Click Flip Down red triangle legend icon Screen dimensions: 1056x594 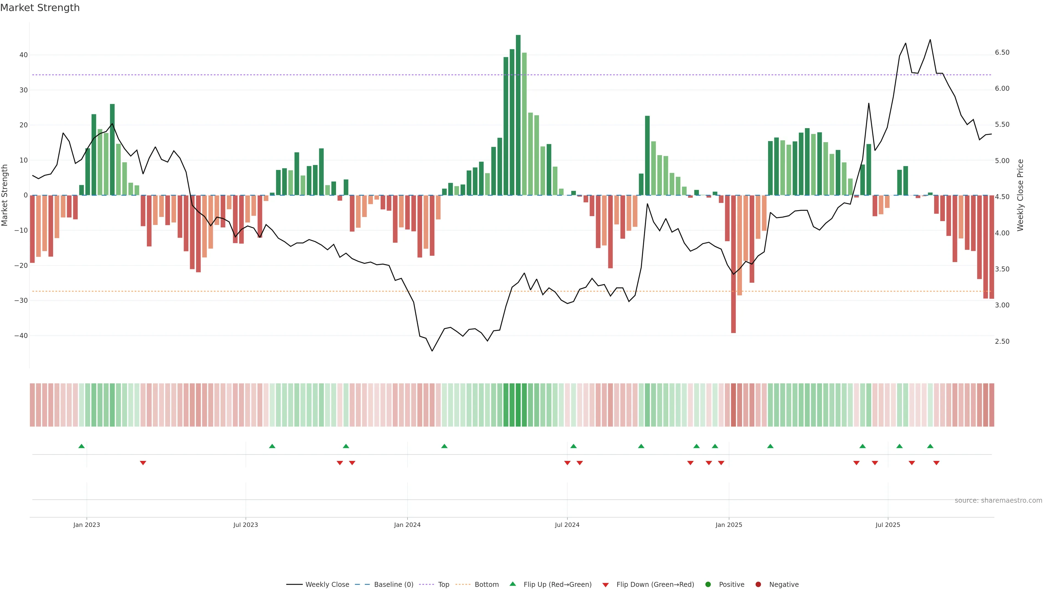(x=606, y=585)
